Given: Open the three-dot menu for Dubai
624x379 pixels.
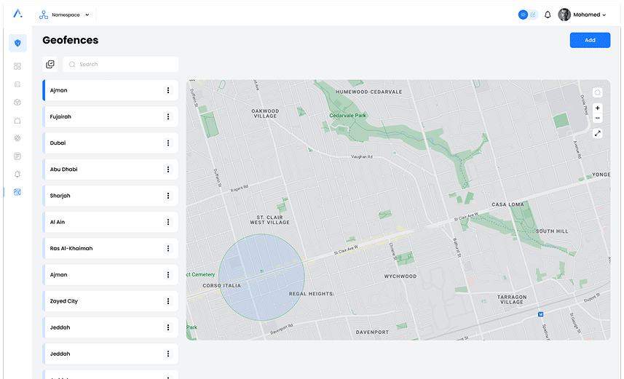Looking at the screenshot, I should 168,143.
